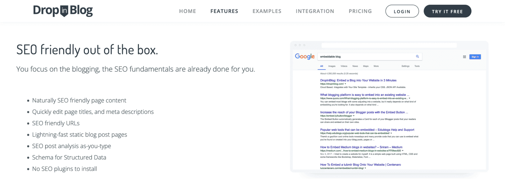Viewport: 505px width, 188px height.
Task: Click the 'Cloud Based. Integrates with Your Site' snippet
Action: pyautogui.click(x=363, y=88)
